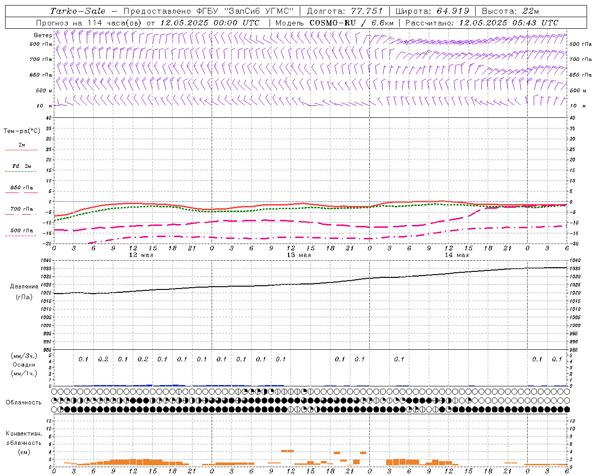Click the 2м temperature legend entry
The image size is (594, 475).
click(x=22, y=145)
